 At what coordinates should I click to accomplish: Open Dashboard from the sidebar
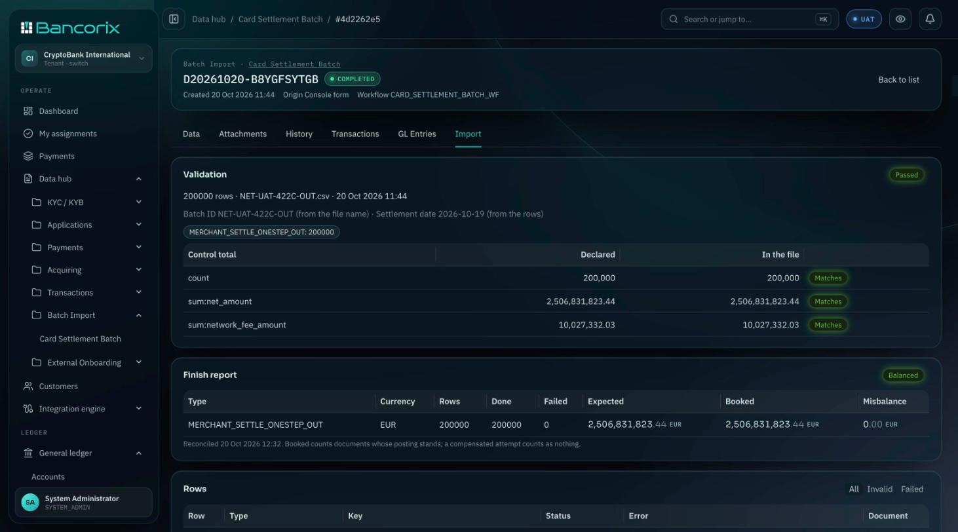coord(83,111)
